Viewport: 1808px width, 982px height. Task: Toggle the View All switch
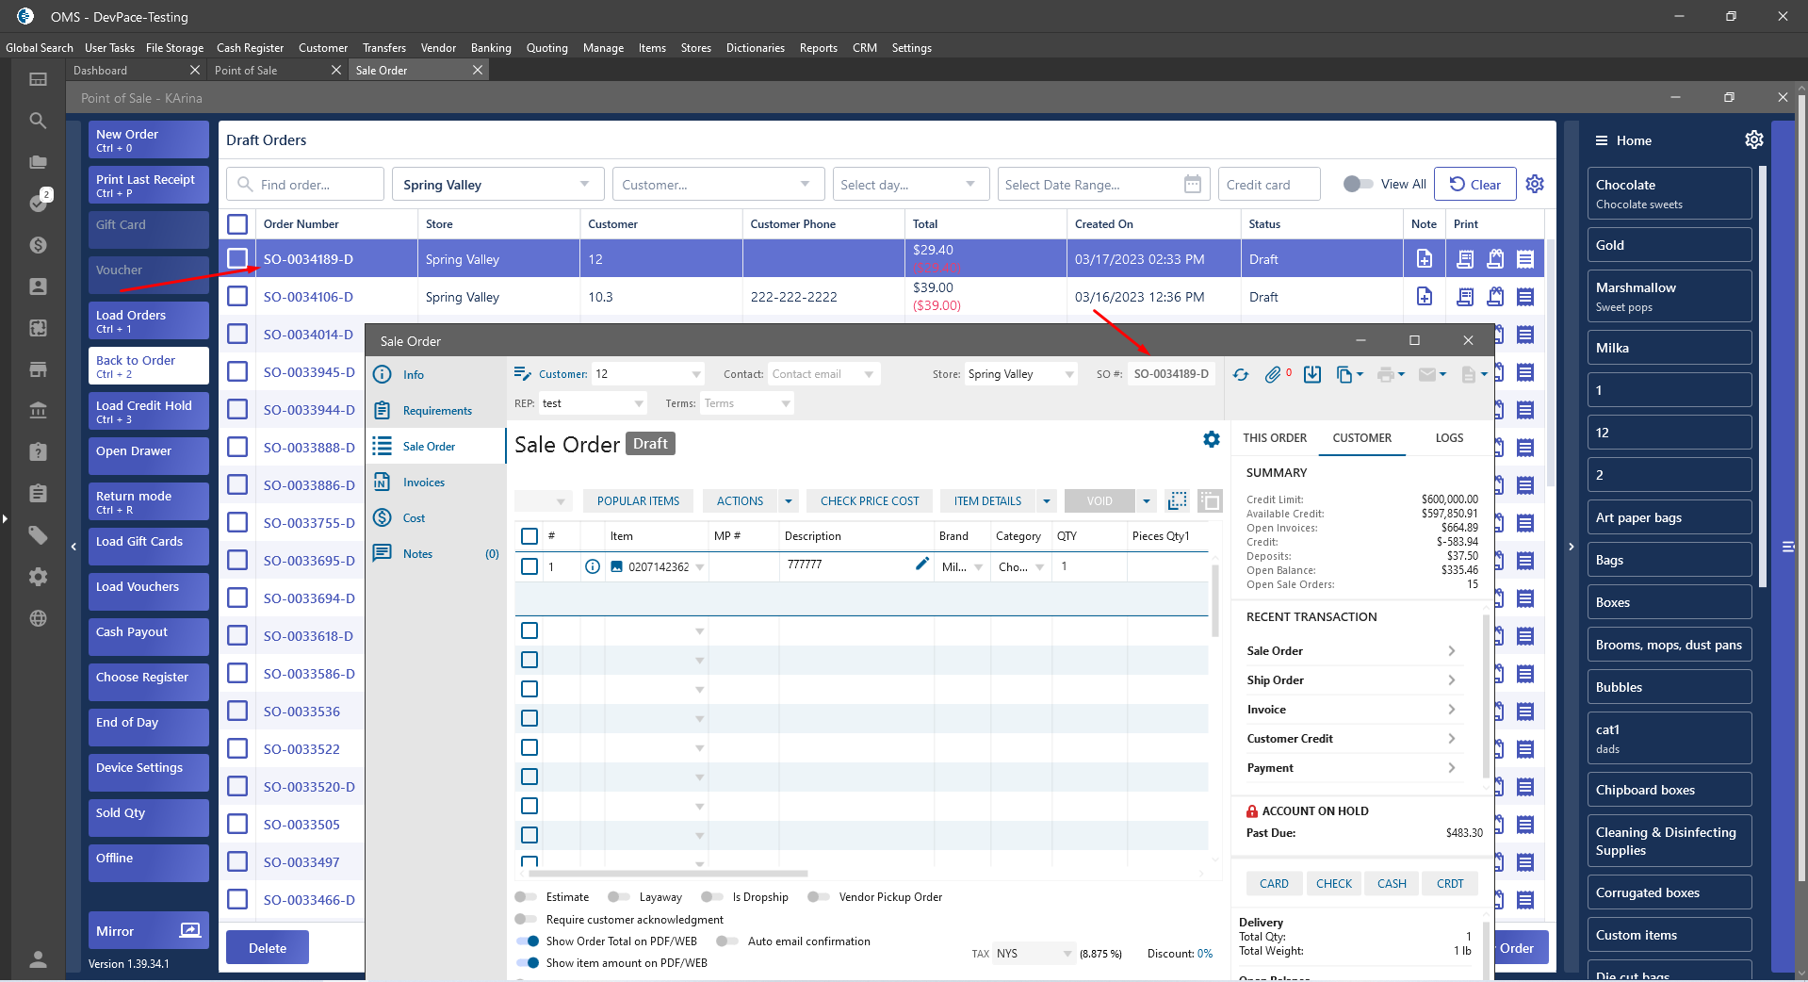click(1357, 184)
